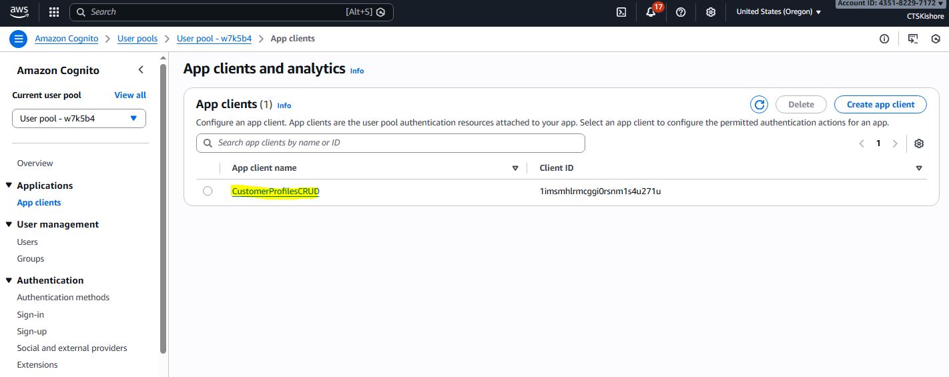Open the current user pool dropdown
The width and height of the screenshot is (949, 377).
(79, 119)
